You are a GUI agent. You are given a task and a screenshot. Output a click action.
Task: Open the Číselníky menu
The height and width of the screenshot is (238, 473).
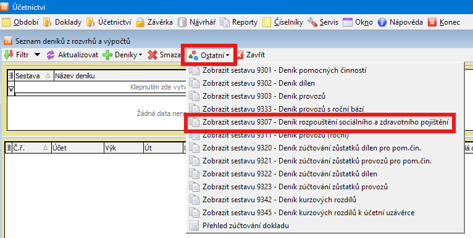[x=283, y=22]
